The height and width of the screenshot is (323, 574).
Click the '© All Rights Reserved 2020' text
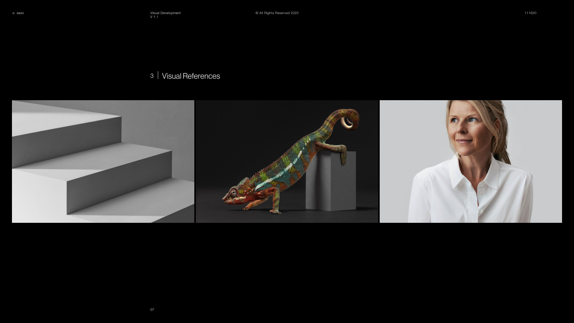pyautogui.click(x=277, y=13)
